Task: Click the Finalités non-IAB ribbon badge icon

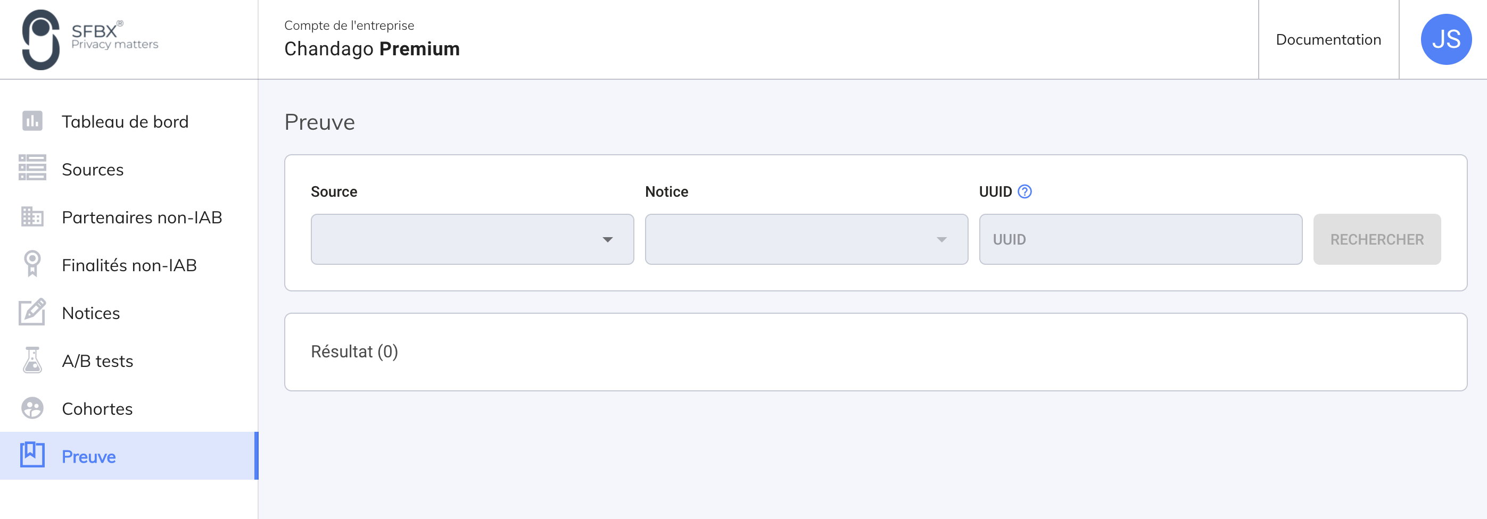Action: click(x=32, y=264)
